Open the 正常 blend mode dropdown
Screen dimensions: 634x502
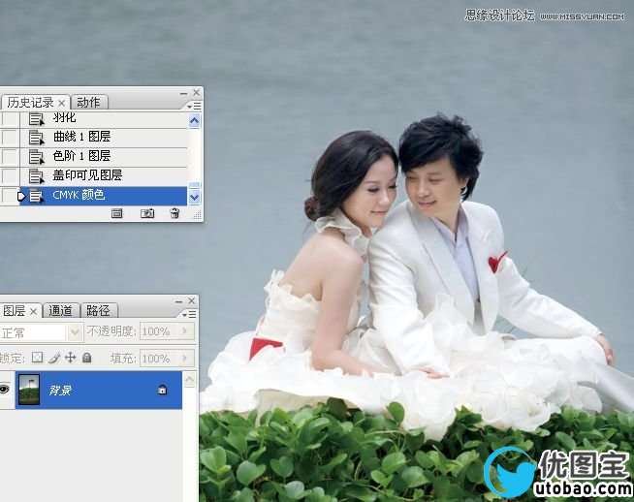coord(75,333)
